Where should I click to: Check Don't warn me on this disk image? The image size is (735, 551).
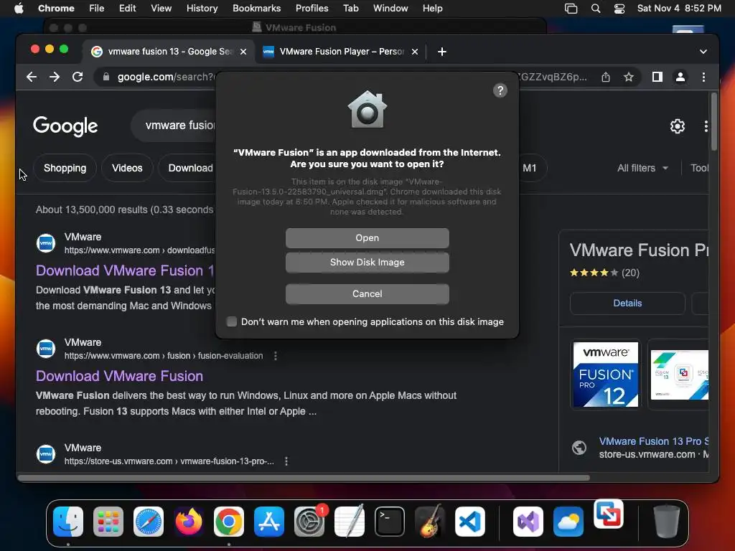coord(232,321)
